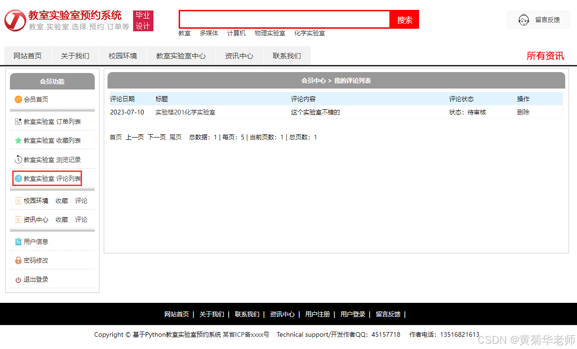Click the clock 浏览记录 icon
This screenshot has height=349, width=577.
(x=18, y=160)
